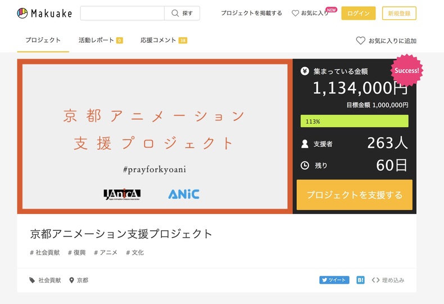
Task: Open the 応援コメント tab
Action: (x=164, y=41)
